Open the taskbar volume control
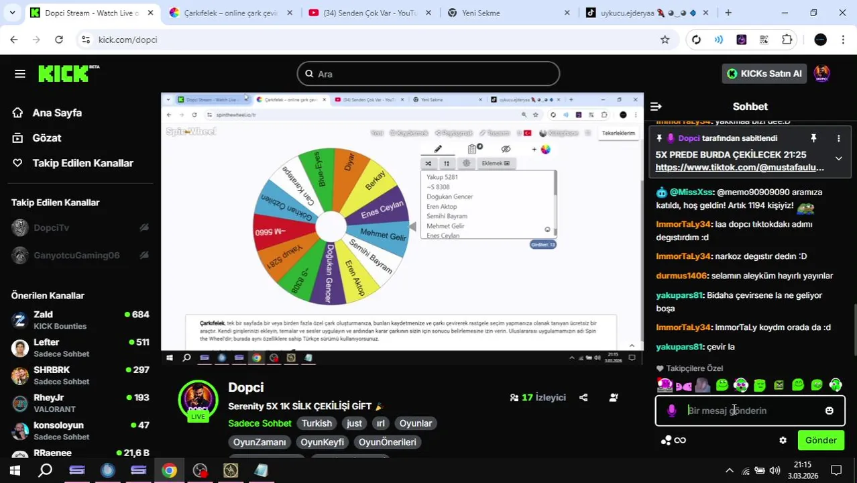Screen dimensions: 857x483 coord(775,471)
